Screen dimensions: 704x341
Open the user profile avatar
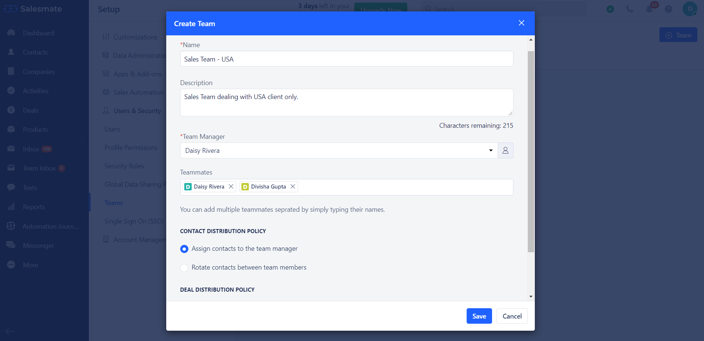tap(690, 9)
